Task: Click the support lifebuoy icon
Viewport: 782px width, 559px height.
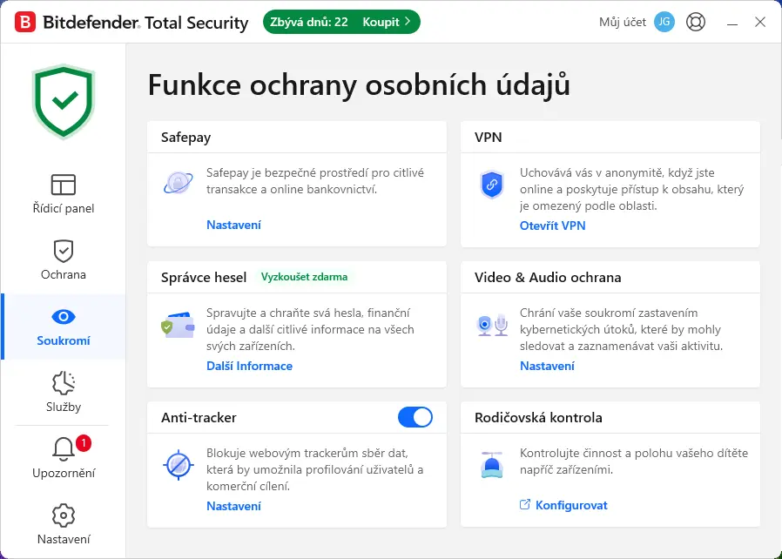Action: 695,22
